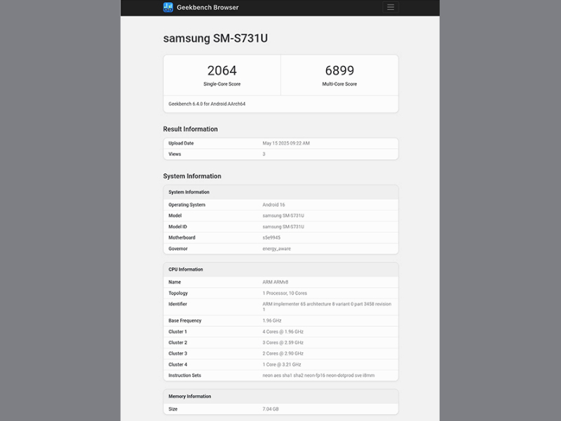Select Geekbench 6.4.0 for Android AArch64 text
Image resolution: width=561 pixels, height=421 pixels.
[x=207, y=104]
